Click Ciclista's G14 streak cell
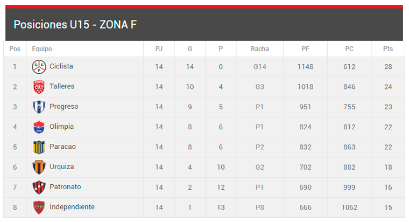The height and width of the screenshot is (222, 409). 260,67
